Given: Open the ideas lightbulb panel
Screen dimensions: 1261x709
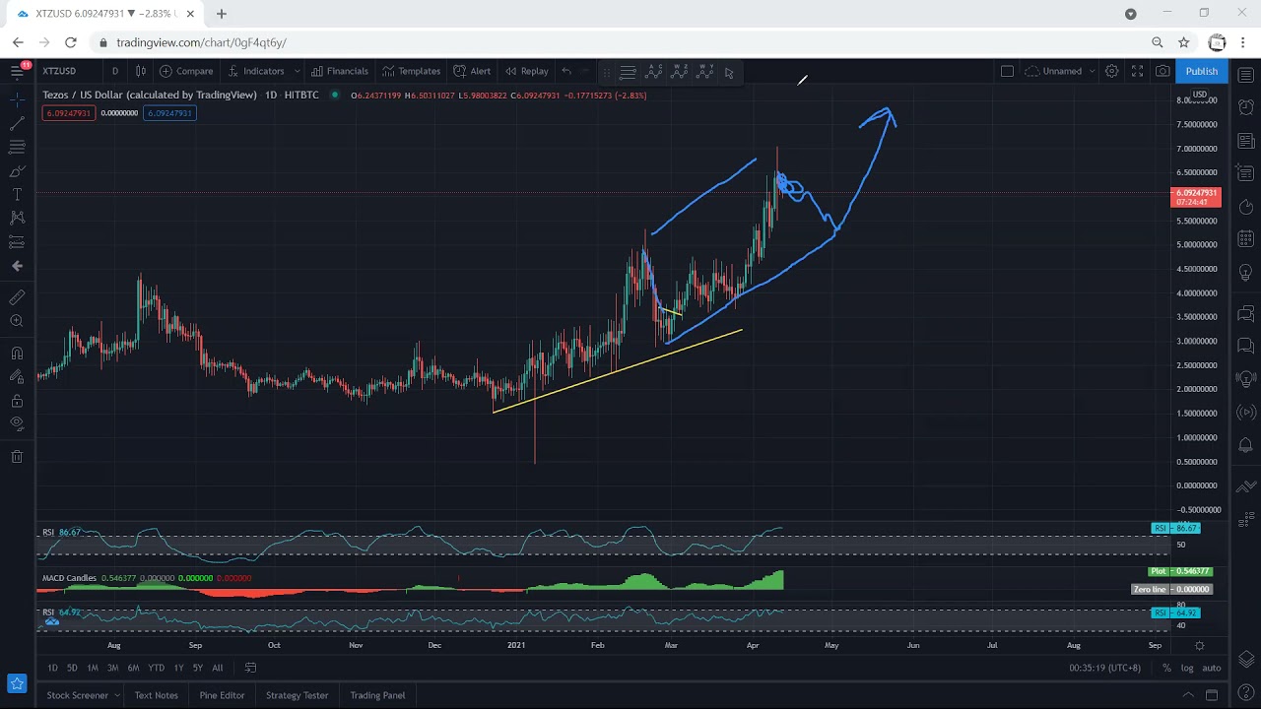Looking at the screenshot, I should (x=1246, y=273).
